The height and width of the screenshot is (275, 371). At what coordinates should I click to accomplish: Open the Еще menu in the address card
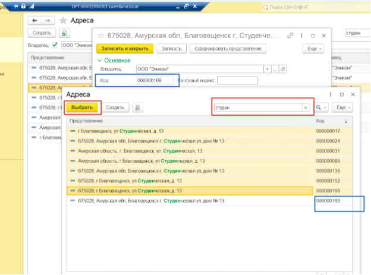pyautogui.click(x=313, y=48)
